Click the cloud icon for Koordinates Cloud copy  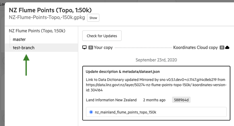(227, 48)
